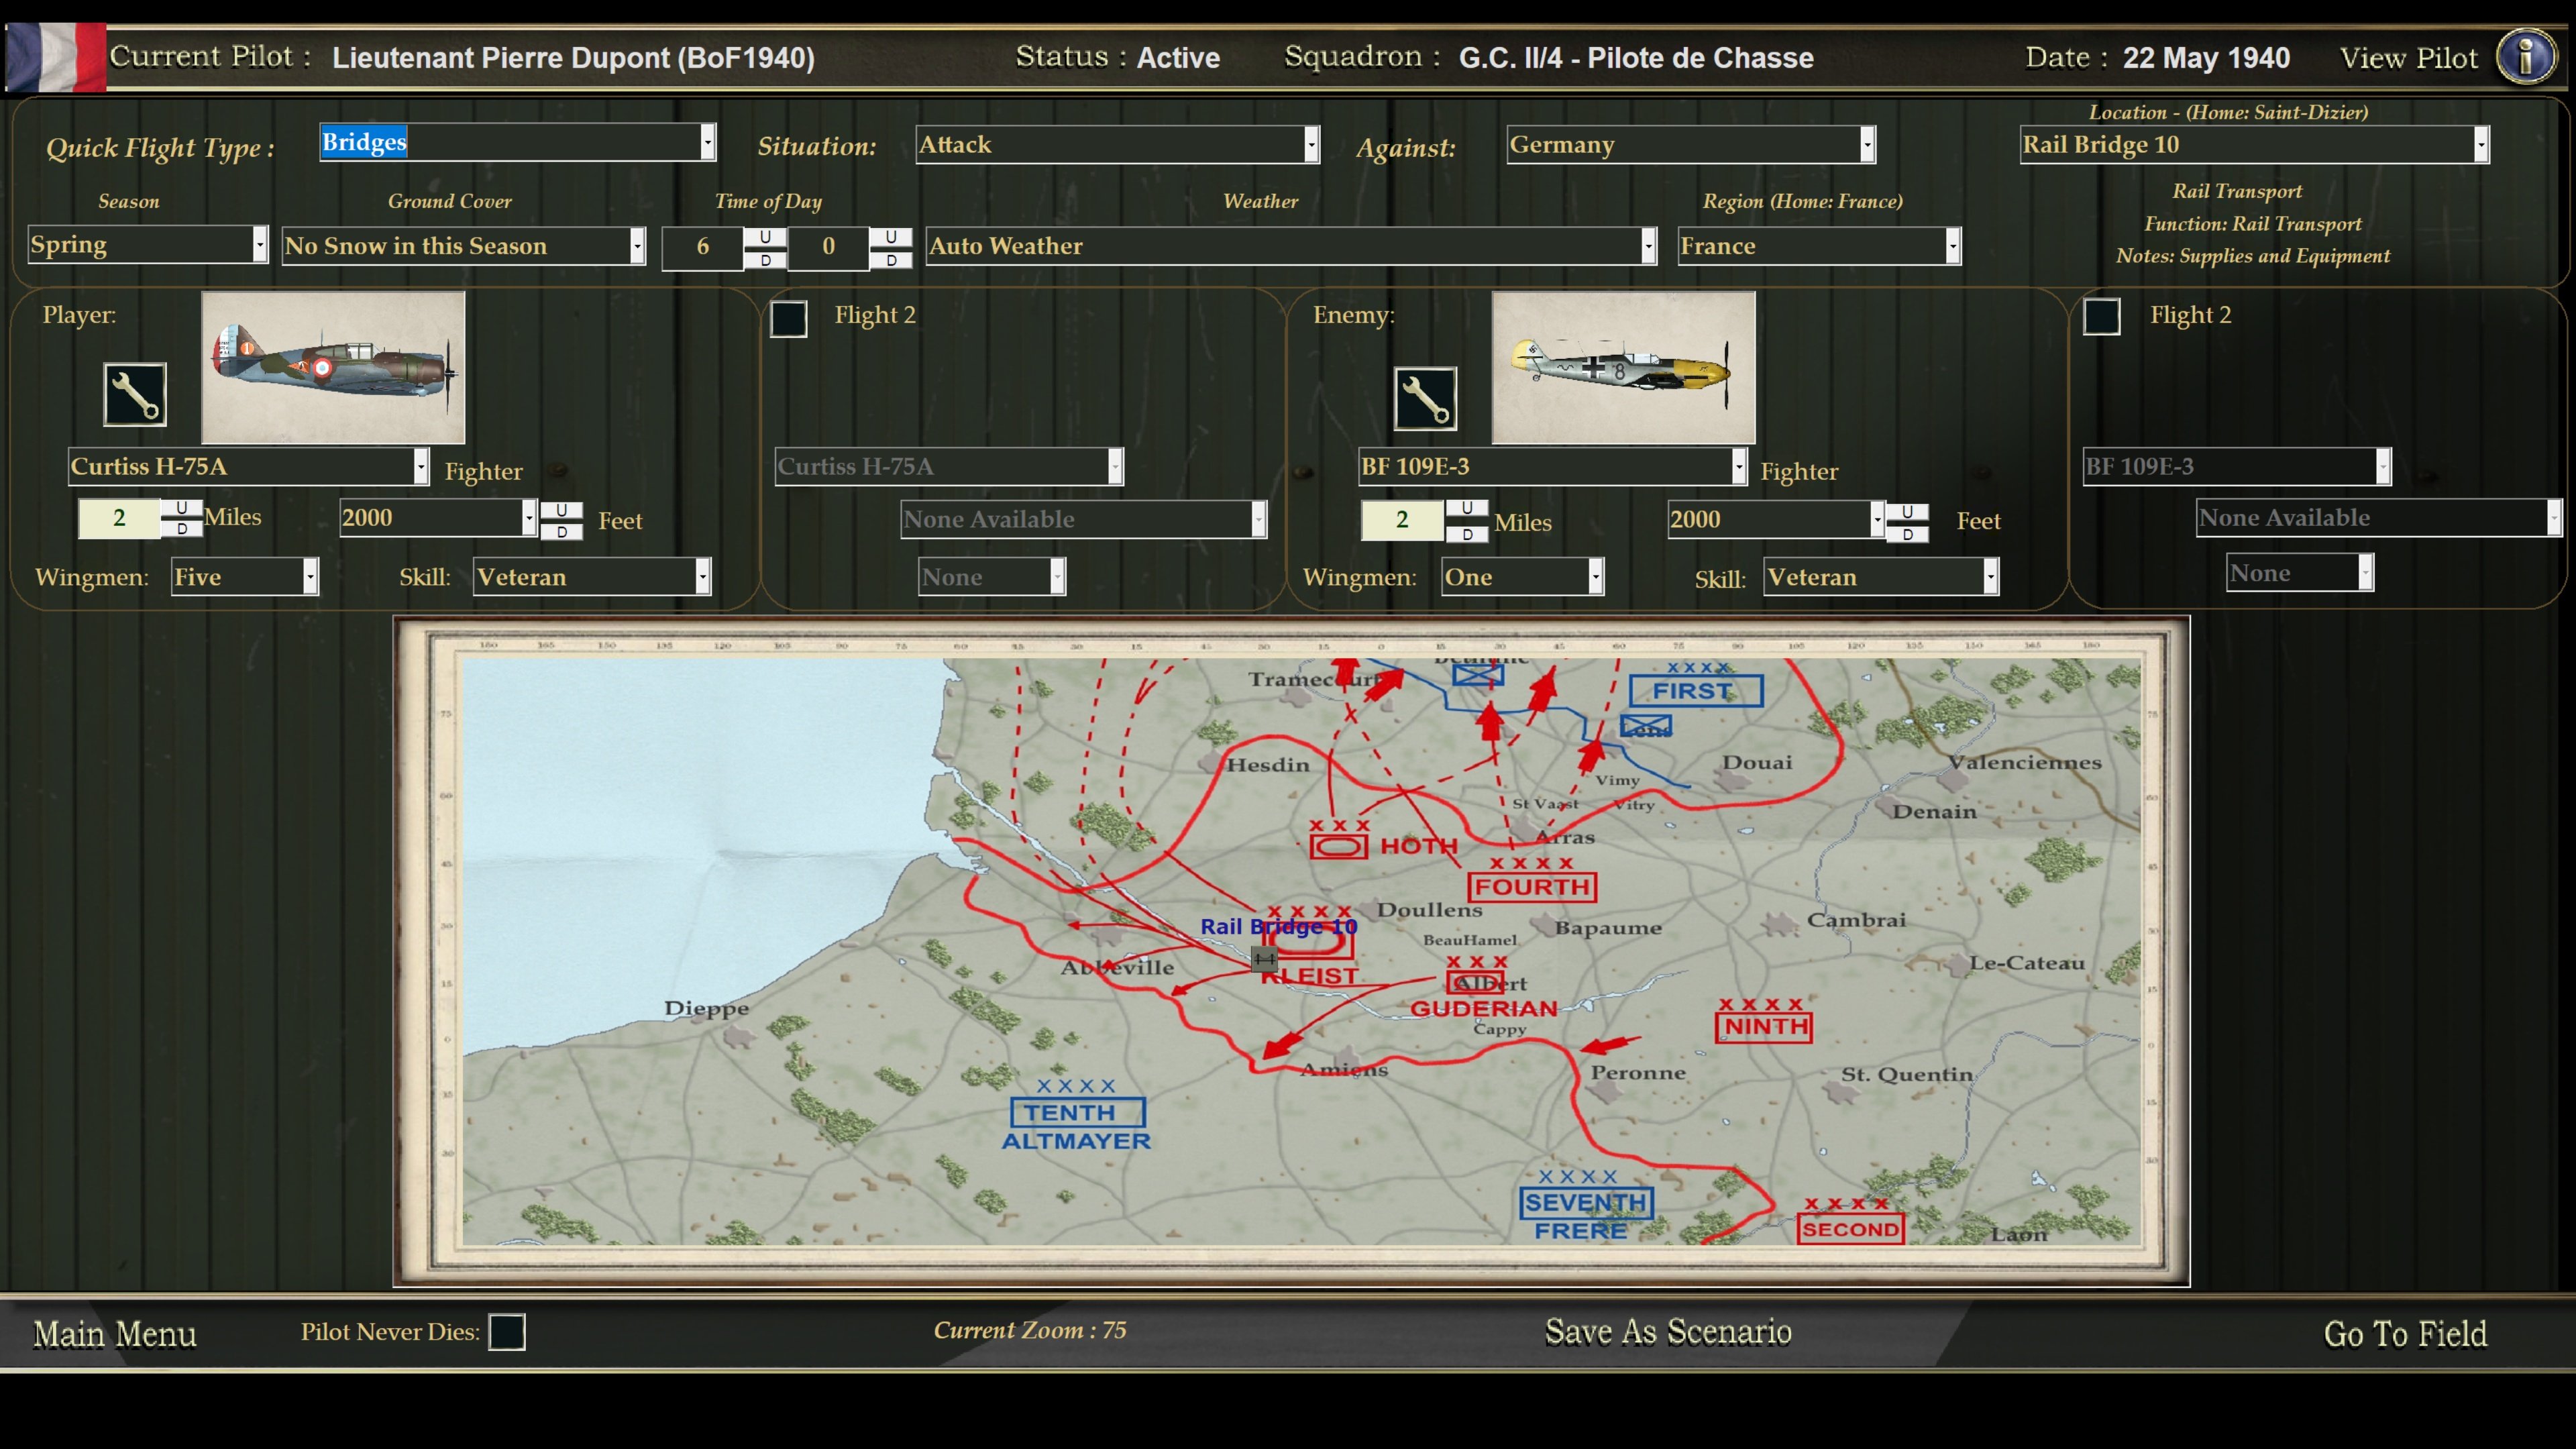The image size is (2576, 1449).
Task: Increase time of day hour with U
Action: point(765,237)
